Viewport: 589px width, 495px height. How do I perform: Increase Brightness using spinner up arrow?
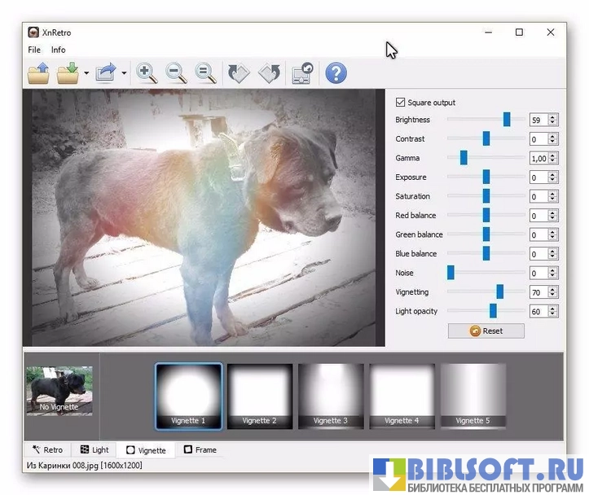pyautogui.click(x=552, y=117)
